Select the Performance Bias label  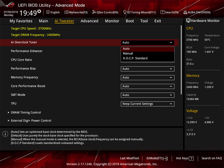23,68
